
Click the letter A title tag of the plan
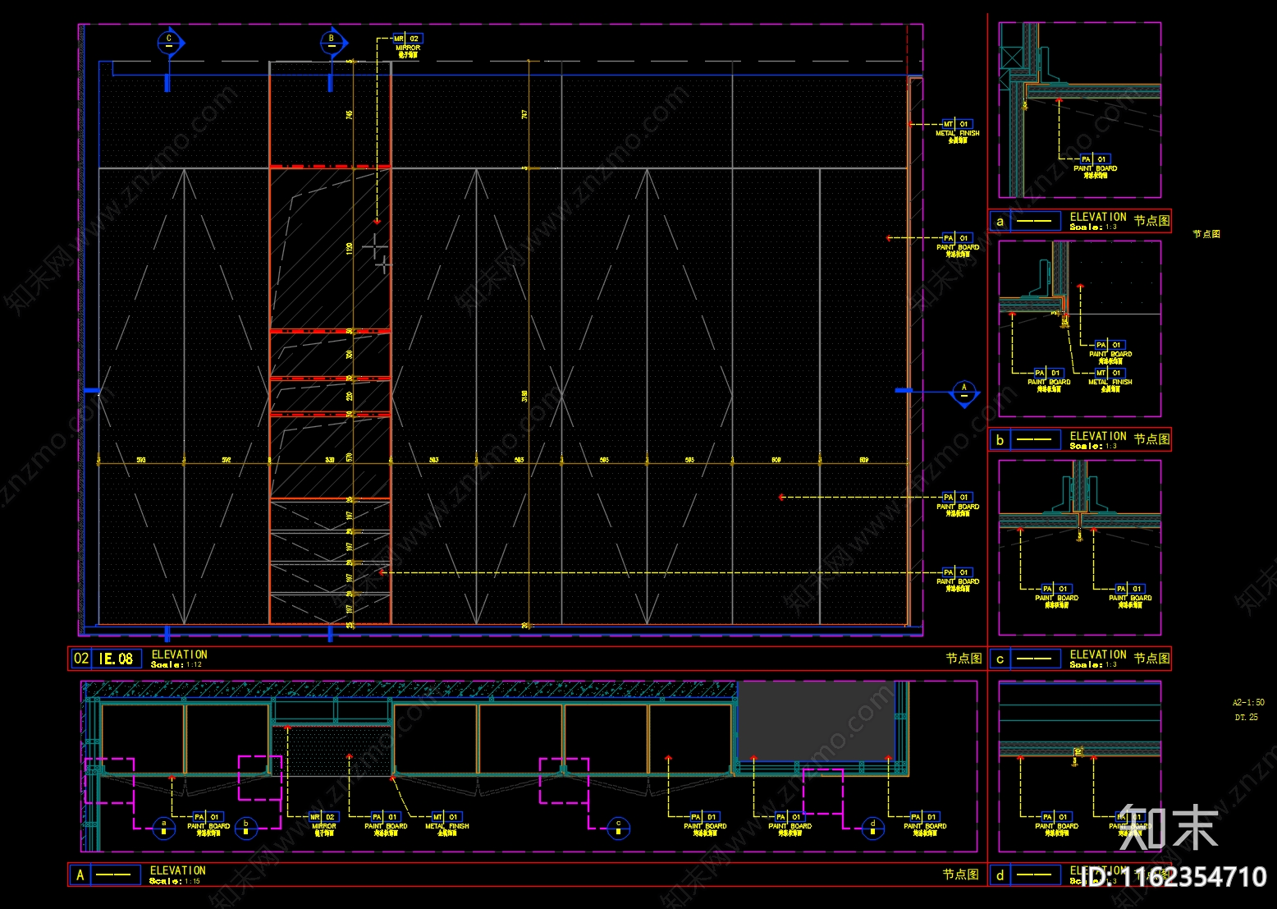click(80, 875)
